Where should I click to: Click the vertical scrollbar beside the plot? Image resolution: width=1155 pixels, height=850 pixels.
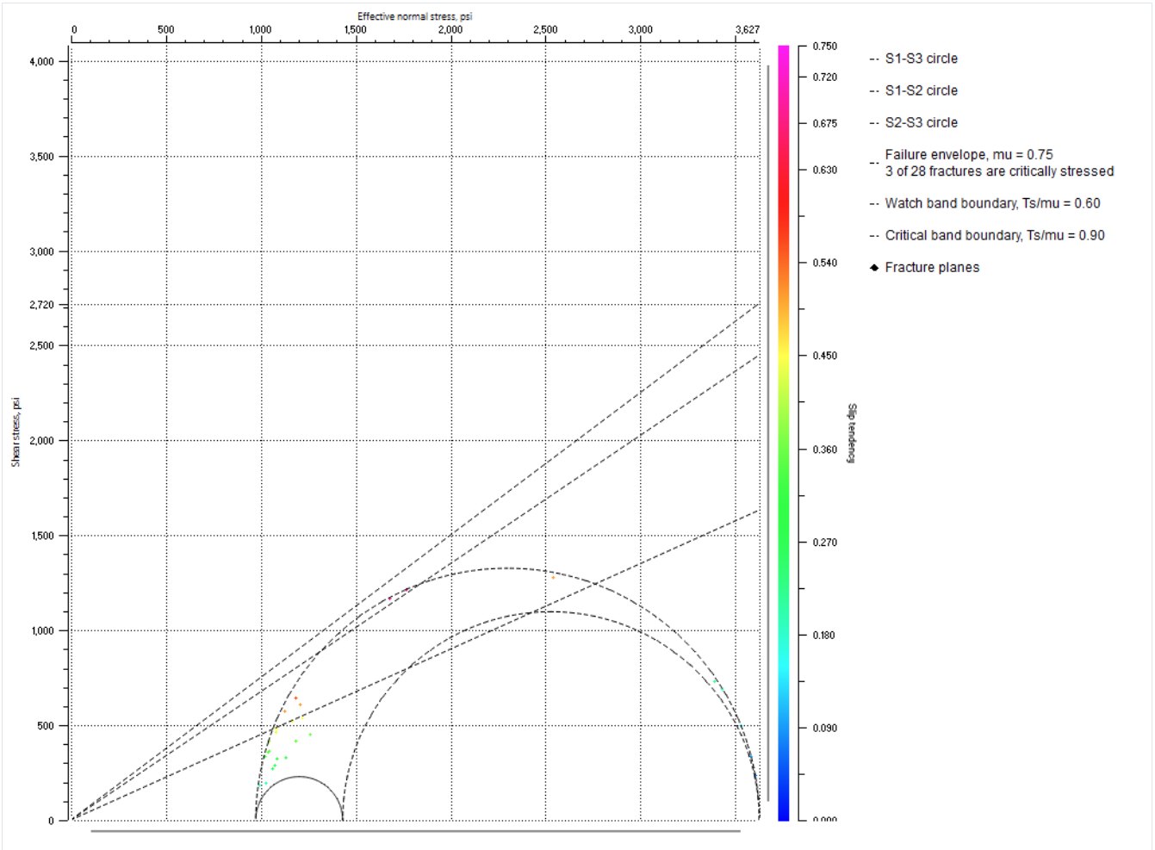(768, 433)
